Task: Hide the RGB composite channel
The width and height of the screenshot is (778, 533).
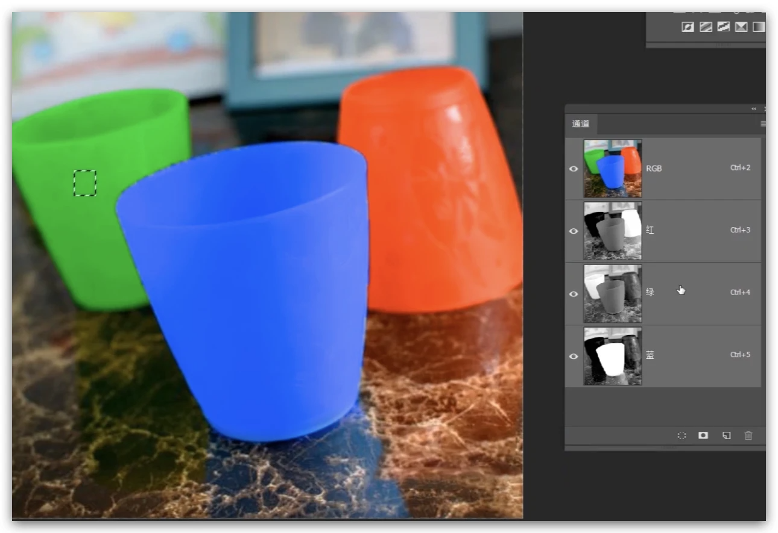Action: (574, 169)
